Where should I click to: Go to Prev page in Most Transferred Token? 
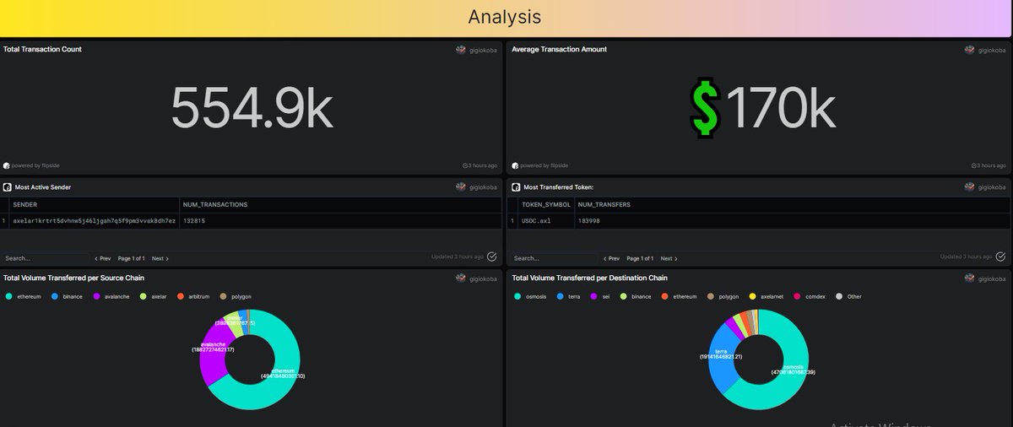611,258
